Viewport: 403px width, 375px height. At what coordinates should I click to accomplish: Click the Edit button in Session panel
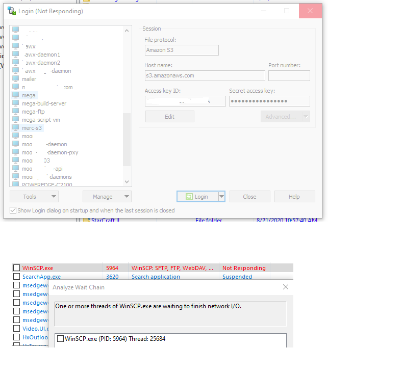[x=169, y=117]
